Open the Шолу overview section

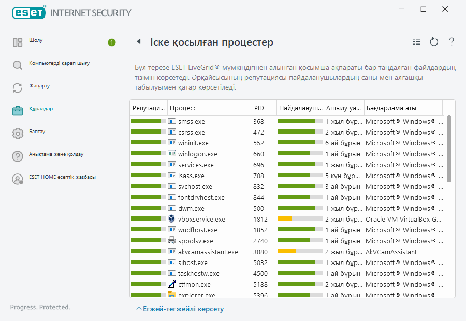[x=36, y=41]
